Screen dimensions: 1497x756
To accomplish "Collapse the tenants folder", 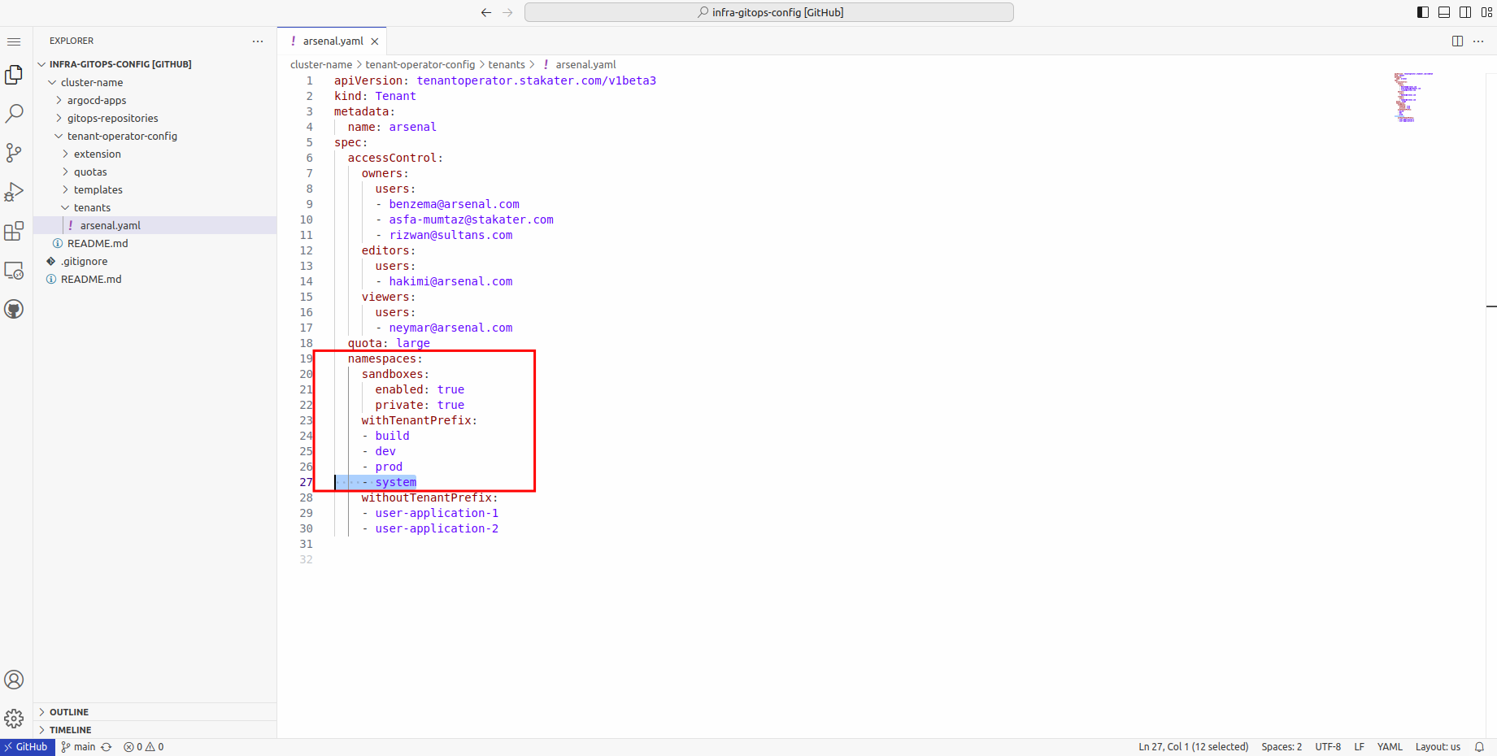I will click(x=91, y=208).
